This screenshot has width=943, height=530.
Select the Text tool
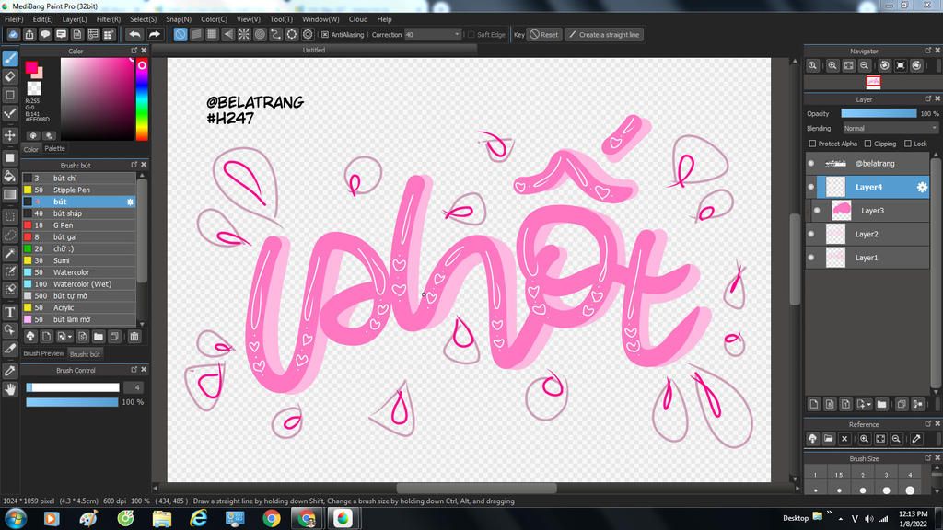click(x=10, y=311)
